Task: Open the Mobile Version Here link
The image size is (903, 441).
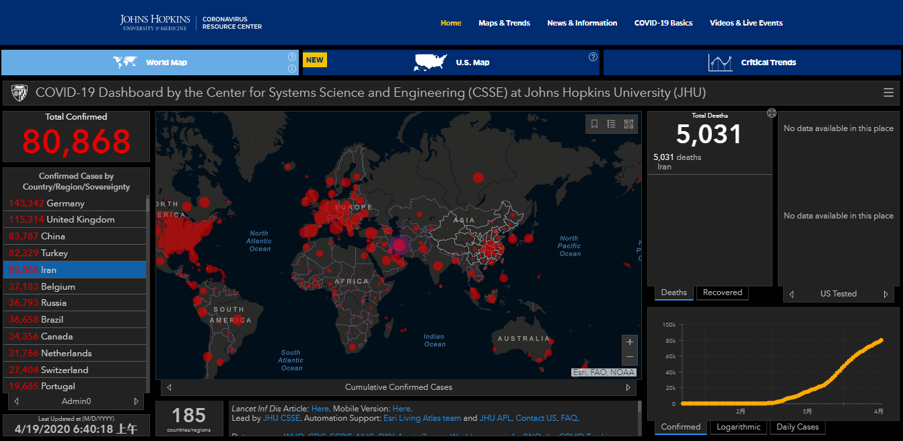Action: click(x=401, y=408)
